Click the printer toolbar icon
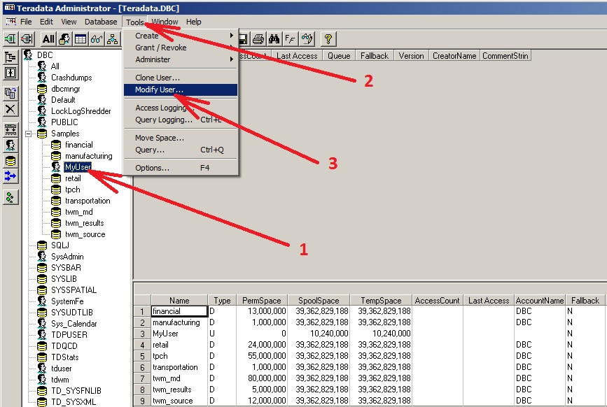This screenshot has height=407, width=607. (258, 39)
